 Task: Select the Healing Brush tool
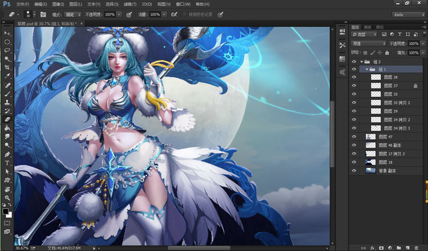(7, 85)
